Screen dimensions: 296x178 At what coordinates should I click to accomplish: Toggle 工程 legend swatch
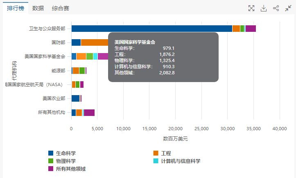click(x=156, y=153)
